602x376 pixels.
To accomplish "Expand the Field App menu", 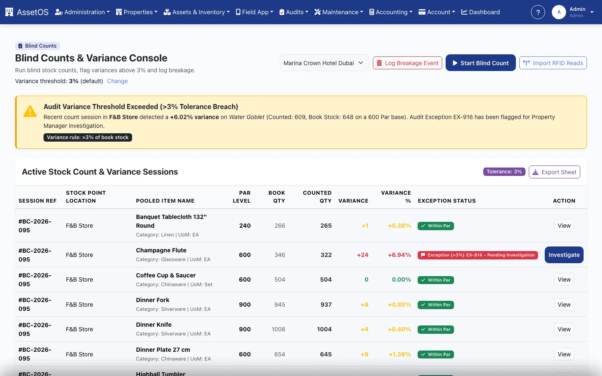I will 255,12.
